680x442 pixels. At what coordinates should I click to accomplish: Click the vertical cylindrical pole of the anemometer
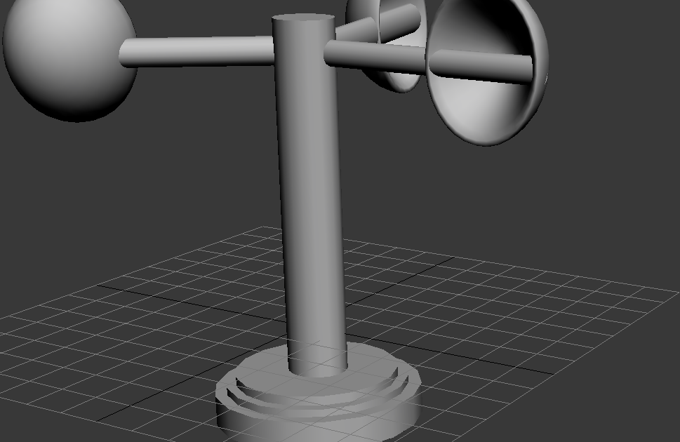tap(309, 210)
